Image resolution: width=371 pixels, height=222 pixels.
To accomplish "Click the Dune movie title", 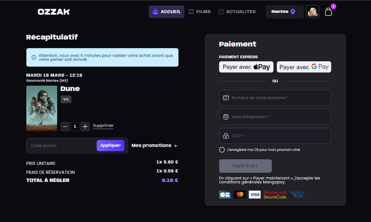I will pos(70,89).
